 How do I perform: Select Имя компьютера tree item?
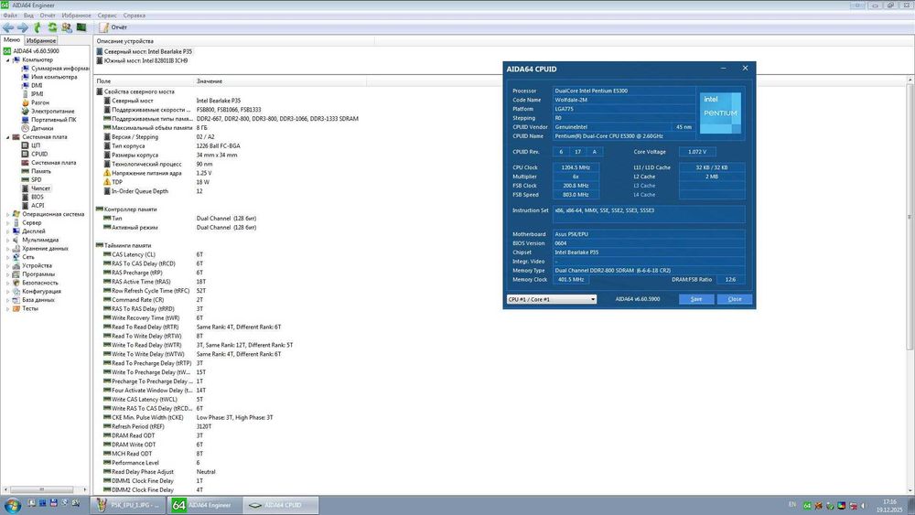[x=49, y=77]
